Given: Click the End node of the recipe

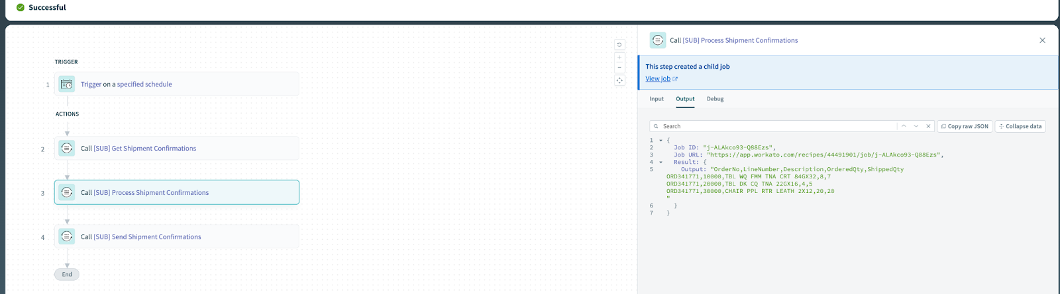Looking at the screenshot, I should [67, 274].
